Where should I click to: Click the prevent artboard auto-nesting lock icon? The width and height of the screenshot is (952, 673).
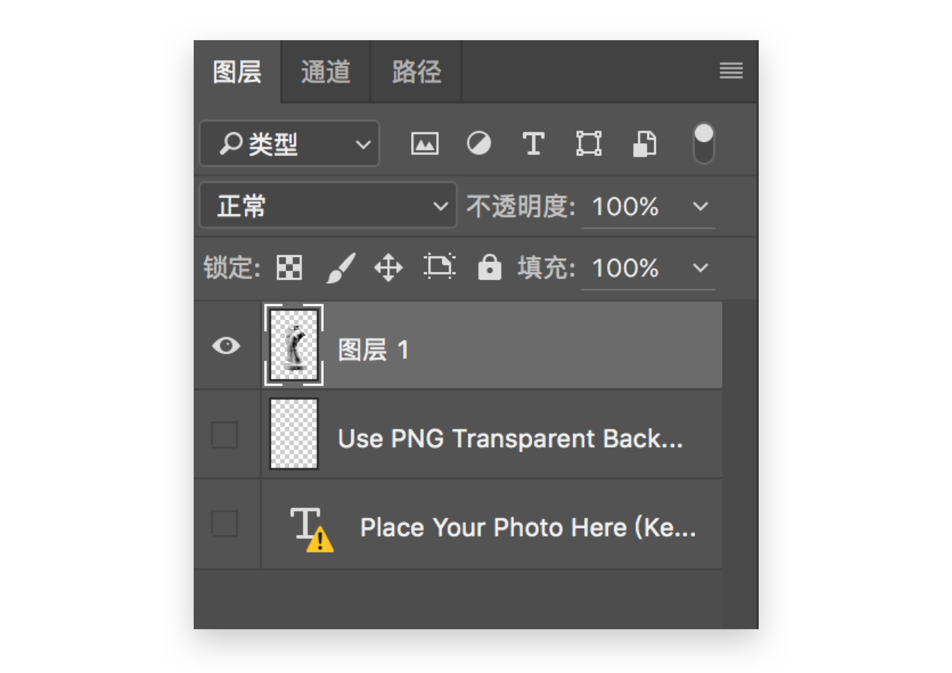click(440, 267)
